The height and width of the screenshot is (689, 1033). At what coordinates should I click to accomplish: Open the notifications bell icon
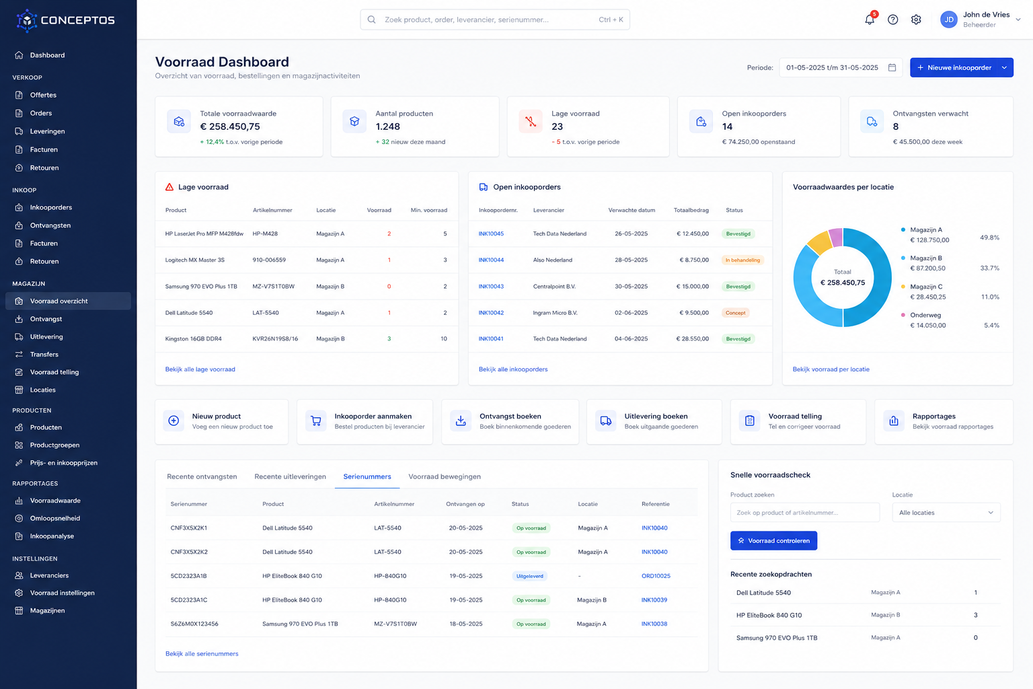click(870, 20)
